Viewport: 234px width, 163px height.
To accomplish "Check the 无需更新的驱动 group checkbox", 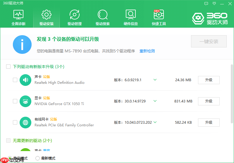I will [8, 140].
